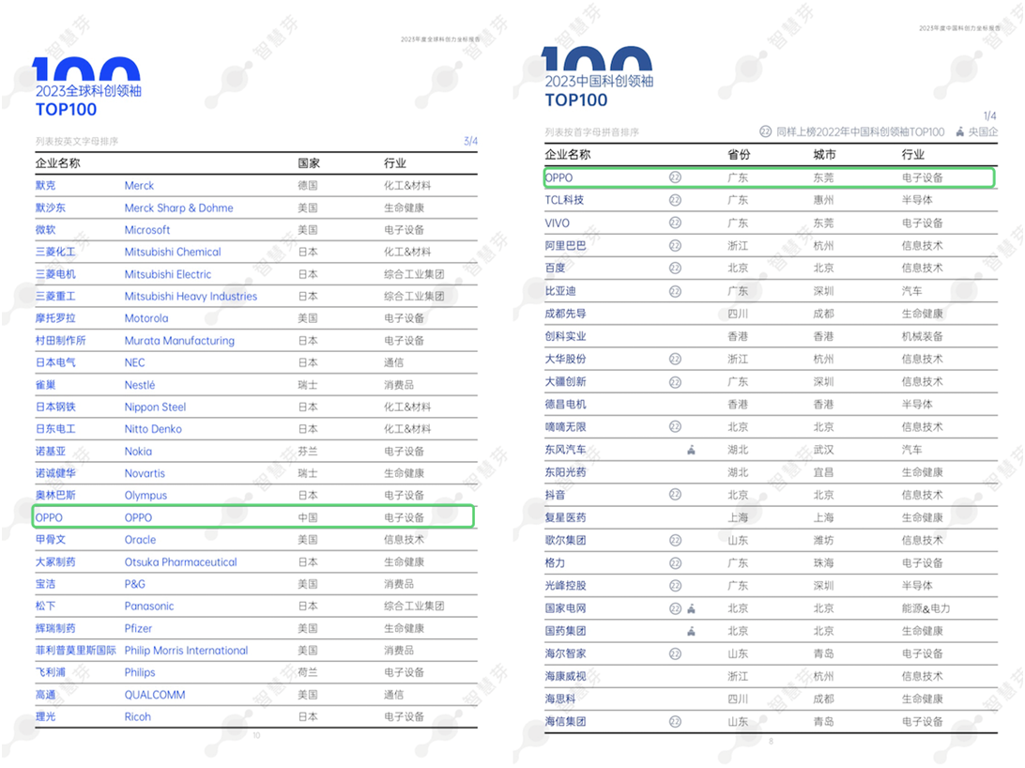Image resolution: width=1025 pixels, height=768 pixels.
Task: Click the 成都先导 company name
Action: coord(565,314)
